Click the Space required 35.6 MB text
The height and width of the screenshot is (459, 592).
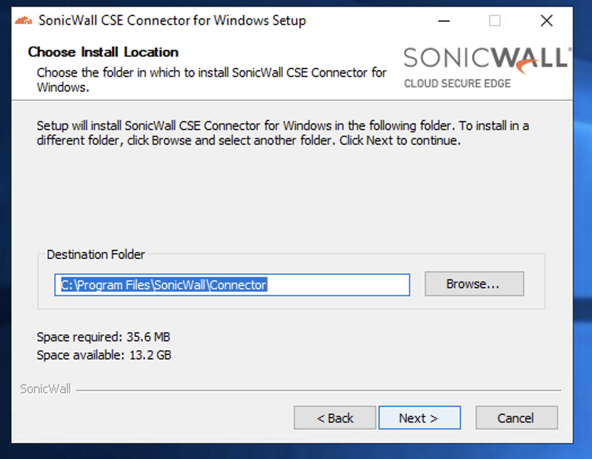(103, 337)
